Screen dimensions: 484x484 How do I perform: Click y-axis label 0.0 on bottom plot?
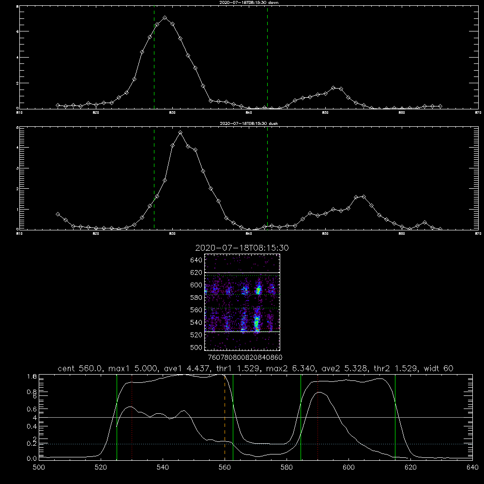[32, 458]
